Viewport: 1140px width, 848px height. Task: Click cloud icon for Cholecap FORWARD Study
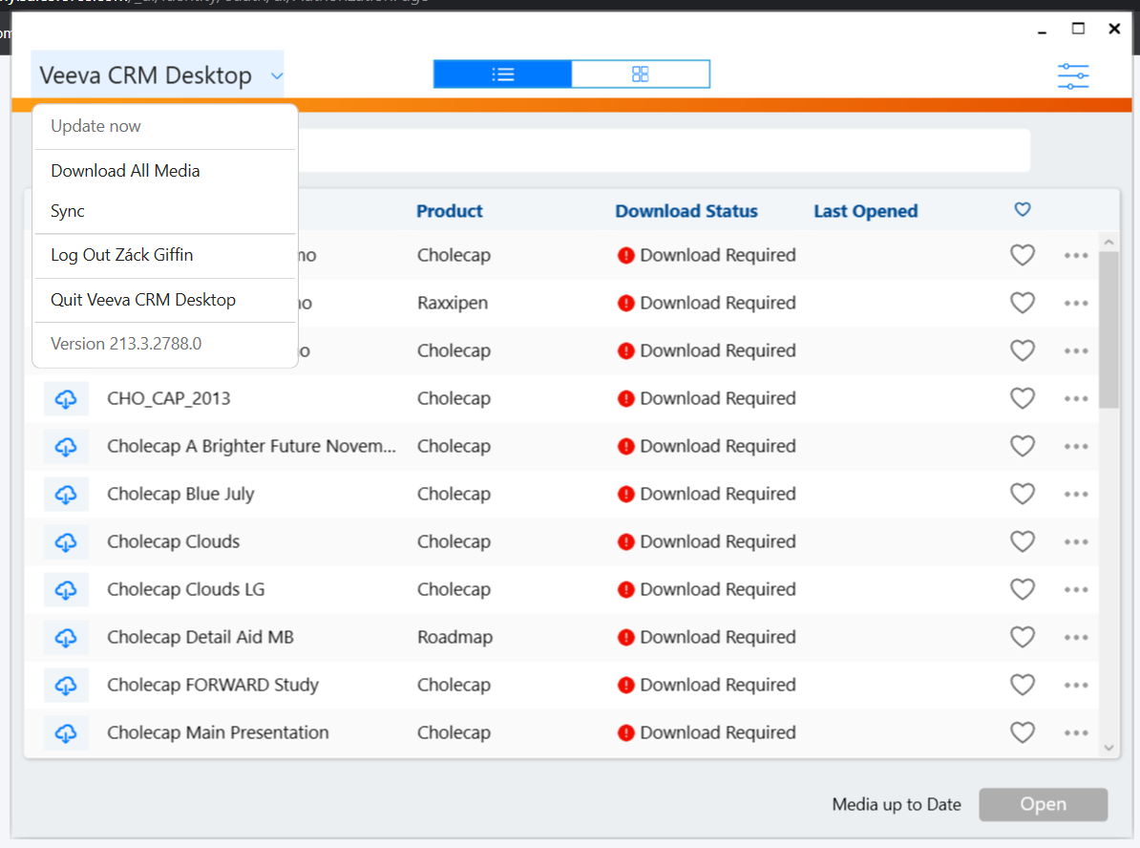pyautogui.click(x=66, y=686)
